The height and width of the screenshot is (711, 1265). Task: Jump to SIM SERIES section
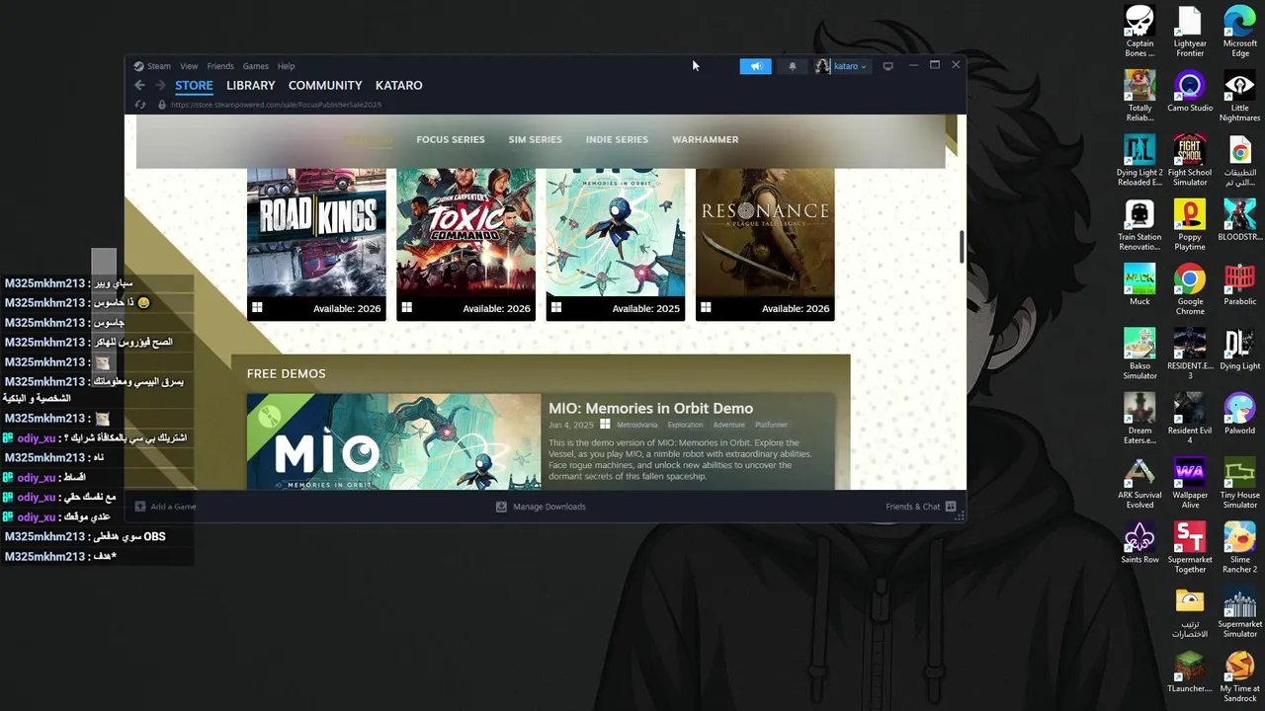535,139
